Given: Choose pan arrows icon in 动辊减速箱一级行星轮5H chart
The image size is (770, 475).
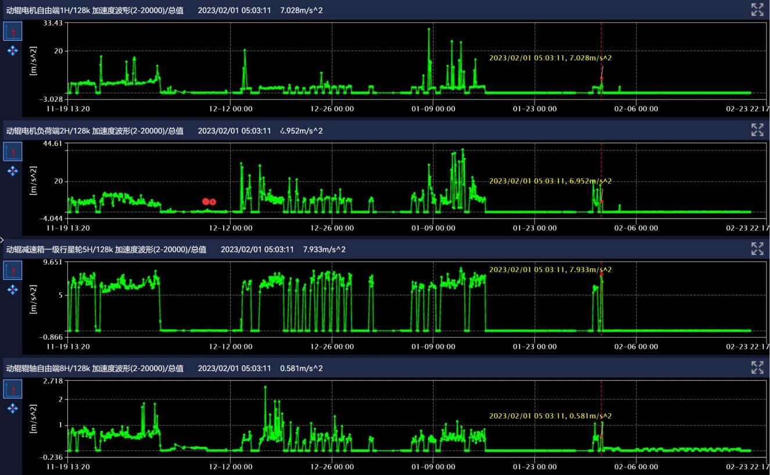Looking at the screenshot, I should pyautogui.click(x=13, y=290).
